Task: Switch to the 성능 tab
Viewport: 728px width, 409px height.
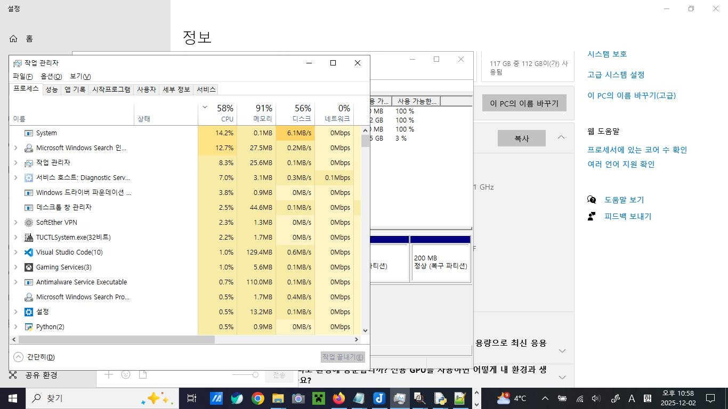Action: pos(51,89)
